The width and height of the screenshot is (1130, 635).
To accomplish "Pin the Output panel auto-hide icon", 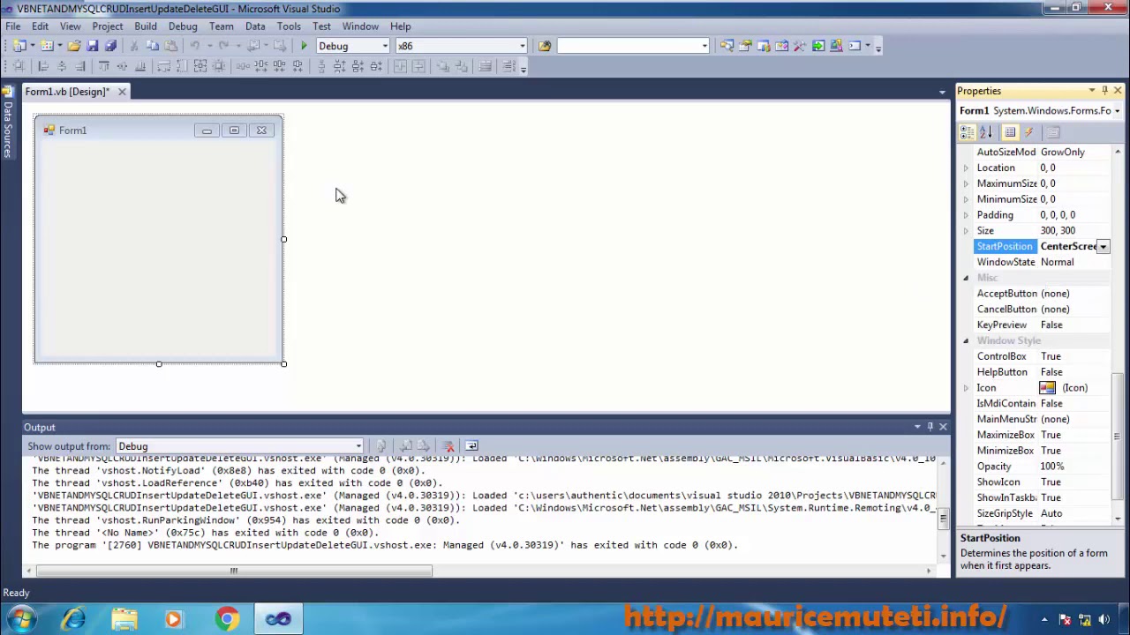I will click(x=930, y=427).
